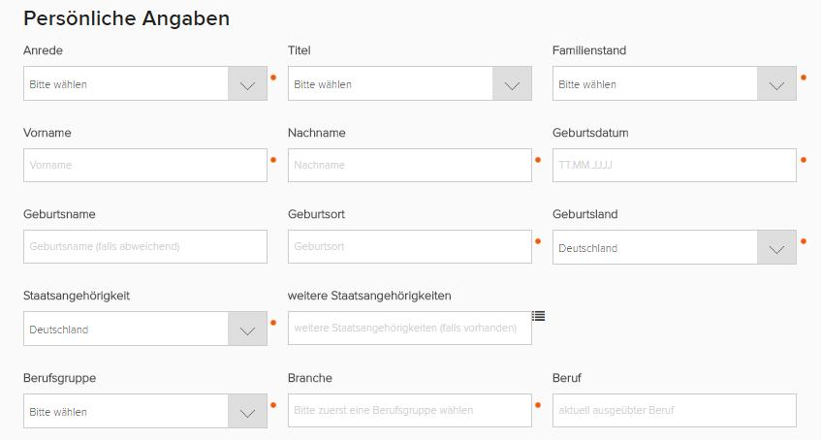Expand the Titel dropdown arrow
This screenshot has height=440, width=821.
(512, 84)
